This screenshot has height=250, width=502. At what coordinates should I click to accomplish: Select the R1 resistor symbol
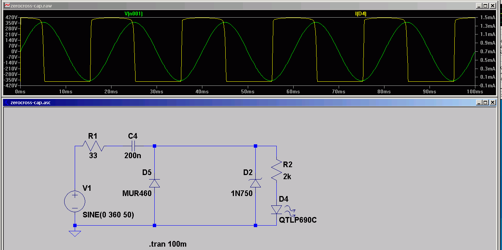coord(93,145)
